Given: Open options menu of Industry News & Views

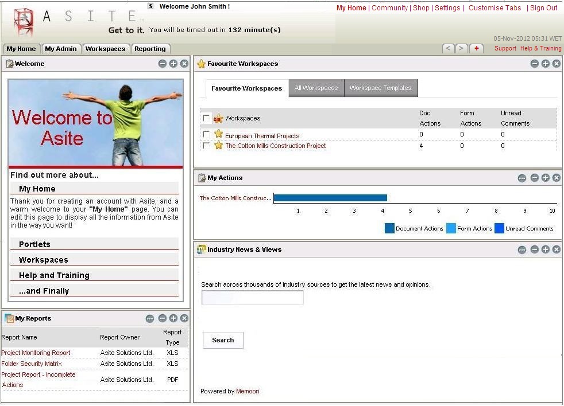Looking at the screenshot, I should pyautogui.click(x=522, y=249).
